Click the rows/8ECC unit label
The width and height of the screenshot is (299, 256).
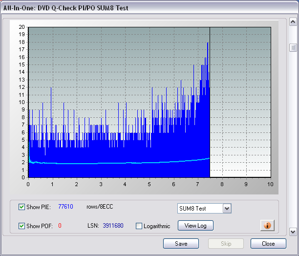pyautogui.click(x=100, y=207)
